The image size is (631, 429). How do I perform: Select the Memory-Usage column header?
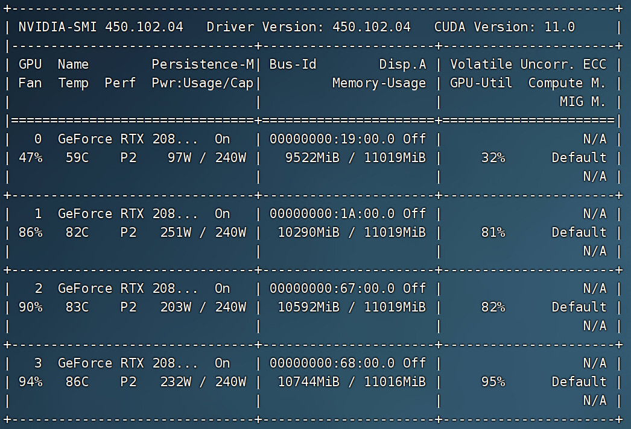click(379, 83)
